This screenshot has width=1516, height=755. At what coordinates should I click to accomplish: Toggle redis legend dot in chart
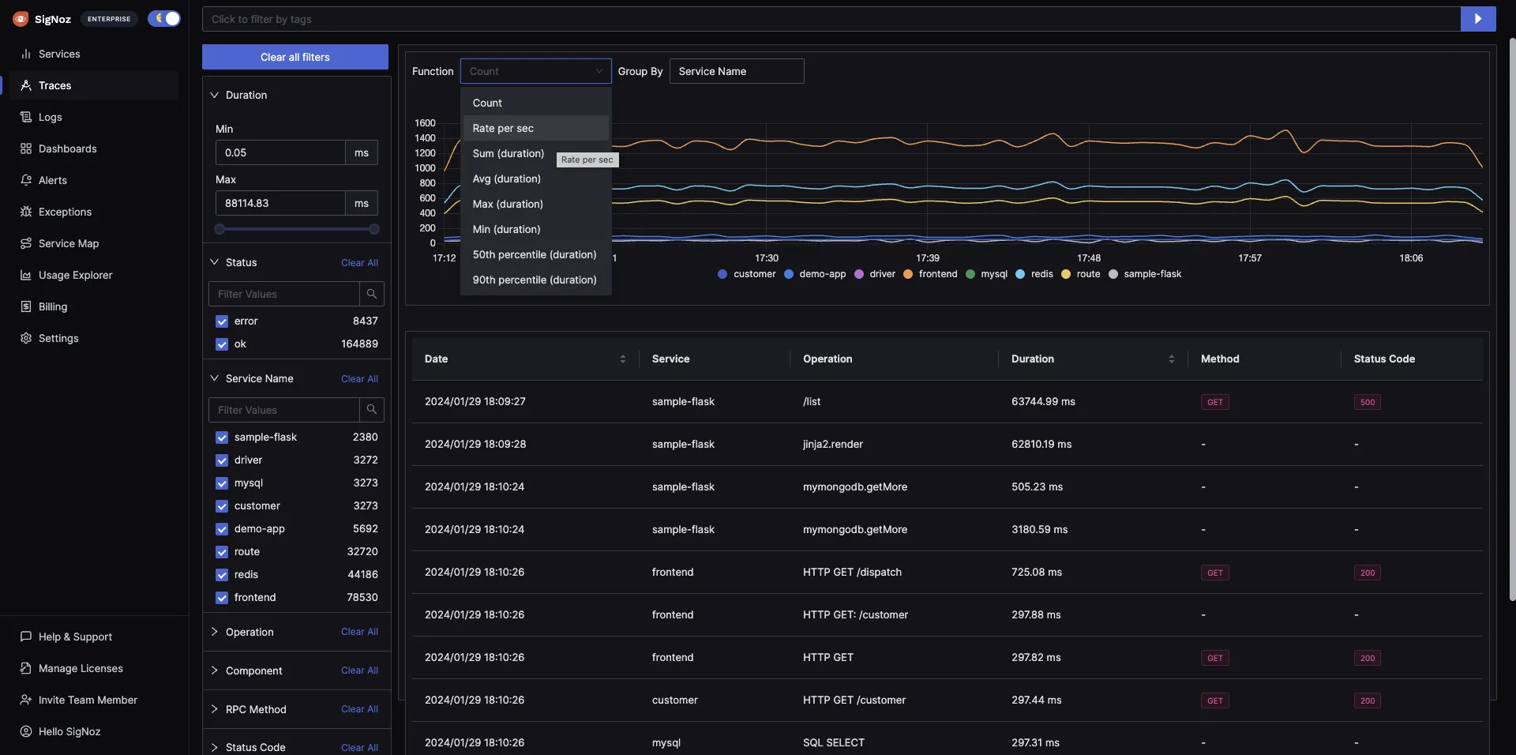pyautogui.click(x=1020, y=274)
